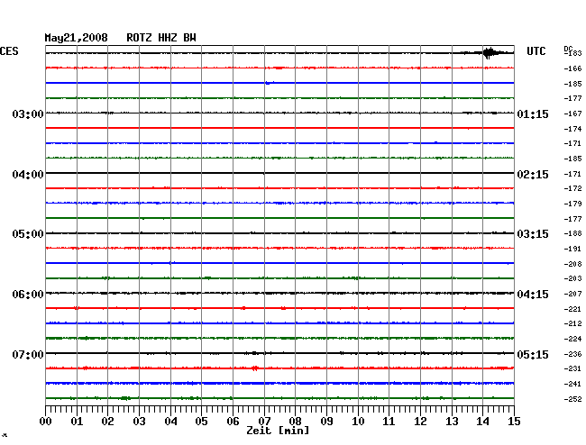Select the 03:15 UTC time label
Viewport: 586px width, 445px height.
[x=533, y=234]
